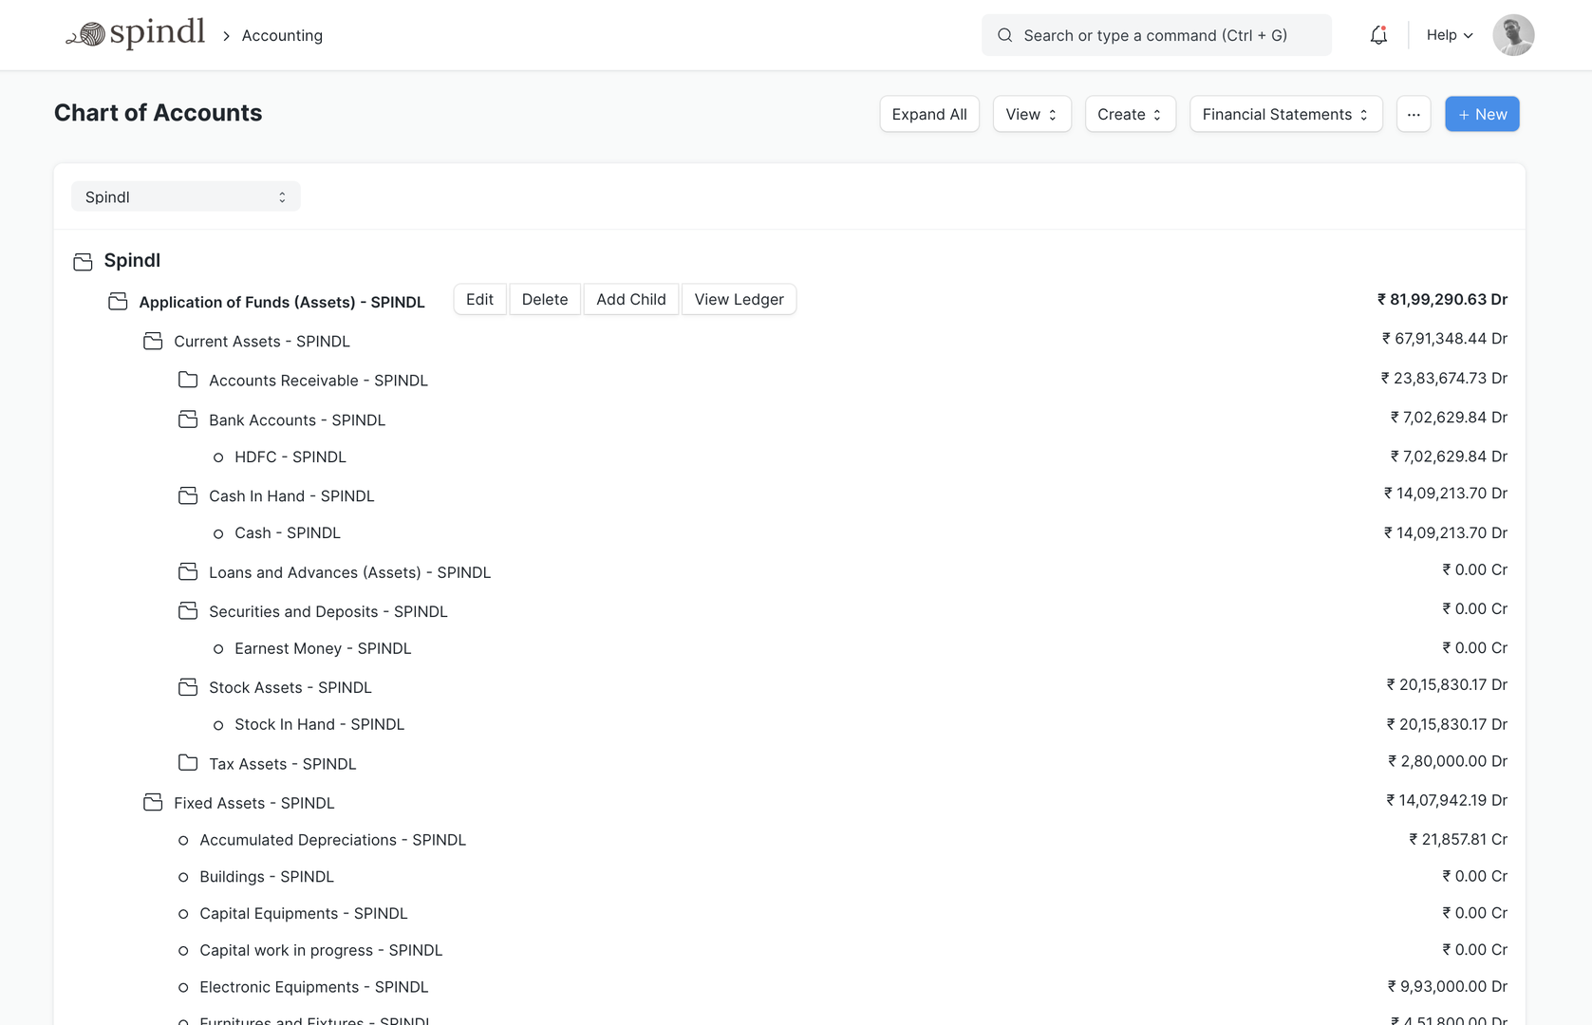Select Electronic Equipments - SPINDL label
The width and height of the screenshot is (1592, 1025).
click(x=314, y=988)
